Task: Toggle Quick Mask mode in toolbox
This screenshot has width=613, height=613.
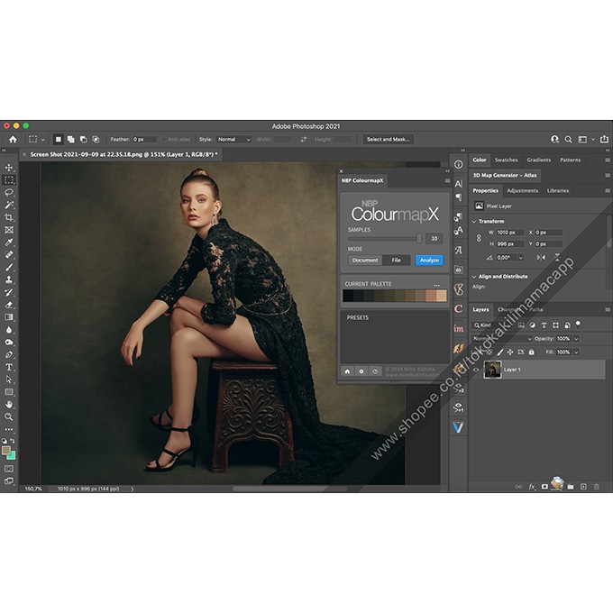Action: point(9,469)
